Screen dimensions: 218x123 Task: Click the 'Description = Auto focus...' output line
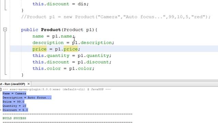click(27, 97)
